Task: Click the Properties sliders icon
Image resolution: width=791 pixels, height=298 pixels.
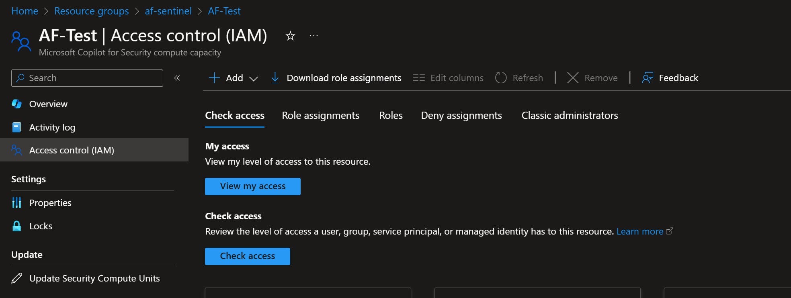Action: (x=16, y=203)
